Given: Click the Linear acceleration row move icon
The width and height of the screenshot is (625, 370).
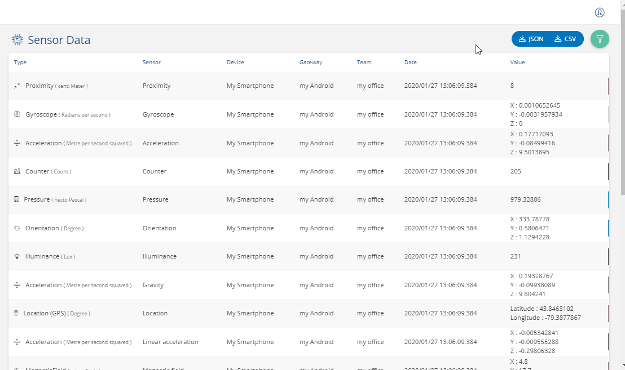Looking at the screenshot, I should point(17,342).
